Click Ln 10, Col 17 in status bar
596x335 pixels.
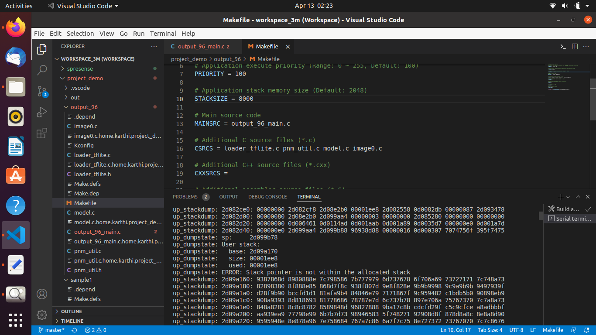coord(456,330)
